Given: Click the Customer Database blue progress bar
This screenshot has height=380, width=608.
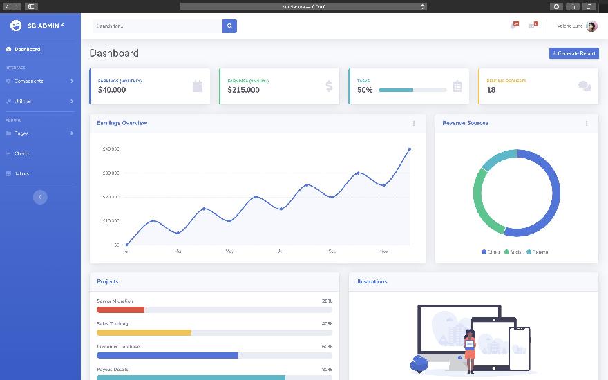Looking at the screenshot, I should (167, 356).
